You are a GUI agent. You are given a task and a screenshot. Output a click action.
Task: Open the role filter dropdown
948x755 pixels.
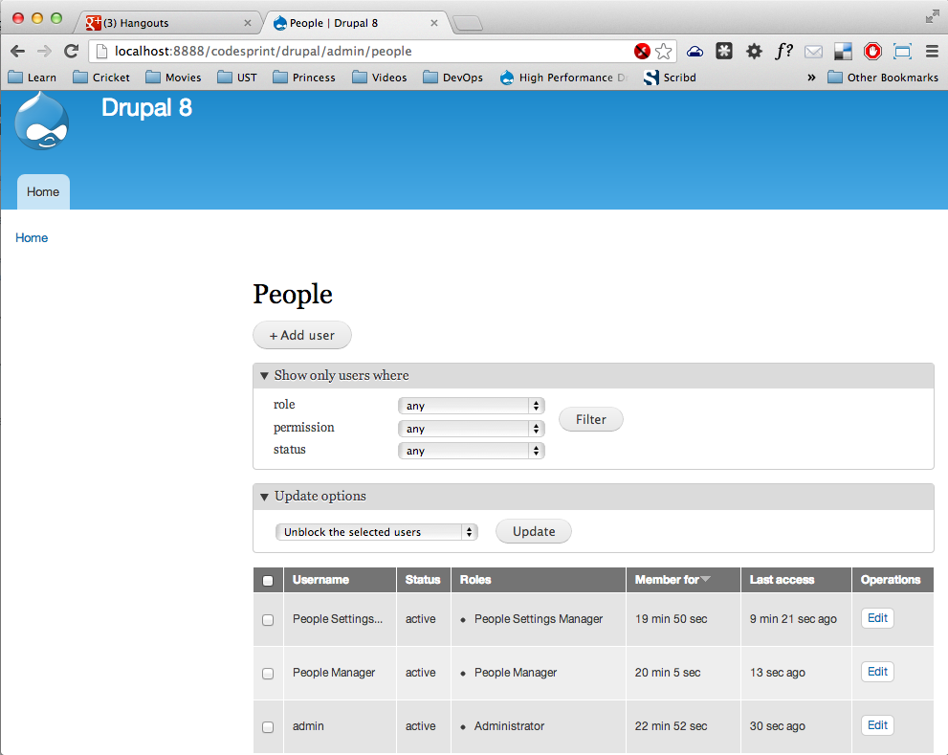pyautogui.click(x=471, y=405)
